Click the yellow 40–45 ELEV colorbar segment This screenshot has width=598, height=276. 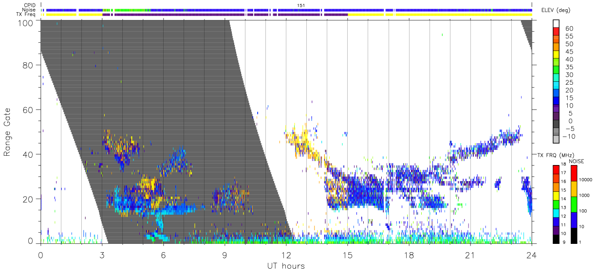coord(557,55)
